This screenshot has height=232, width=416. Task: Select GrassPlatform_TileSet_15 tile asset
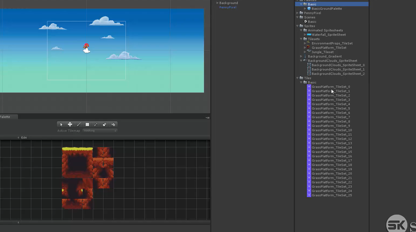332,152
